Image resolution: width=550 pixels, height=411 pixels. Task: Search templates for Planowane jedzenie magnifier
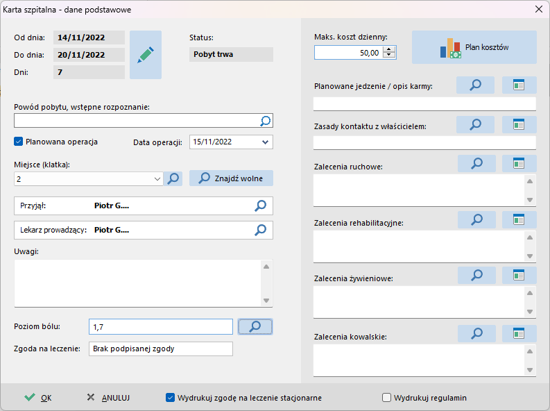[x=475, y=85]
